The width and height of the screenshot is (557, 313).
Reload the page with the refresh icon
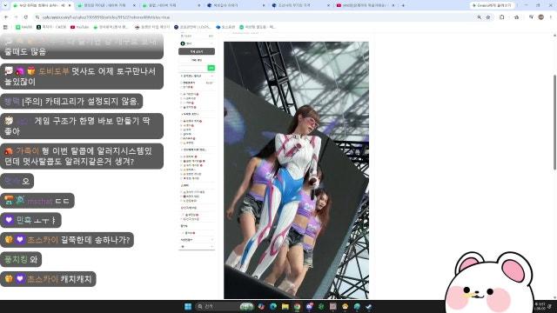[26, 17]
